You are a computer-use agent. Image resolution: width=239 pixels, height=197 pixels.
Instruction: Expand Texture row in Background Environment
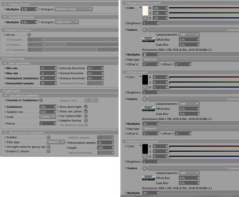pyautogui.click(x=126, y=30)
